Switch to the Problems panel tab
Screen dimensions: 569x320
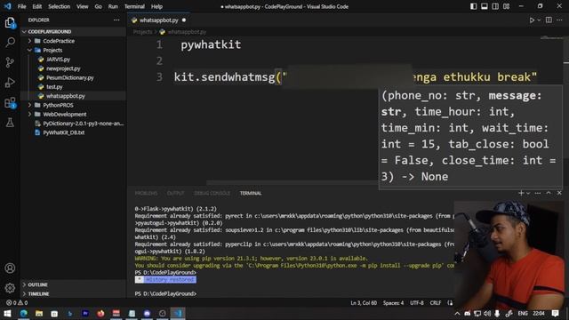click(146, 194)
